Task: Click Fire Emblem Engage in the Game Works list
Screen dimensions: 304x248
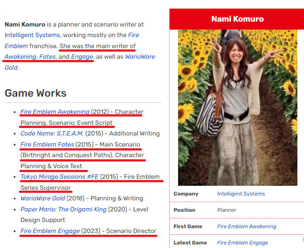Action: tap(50, 231)
